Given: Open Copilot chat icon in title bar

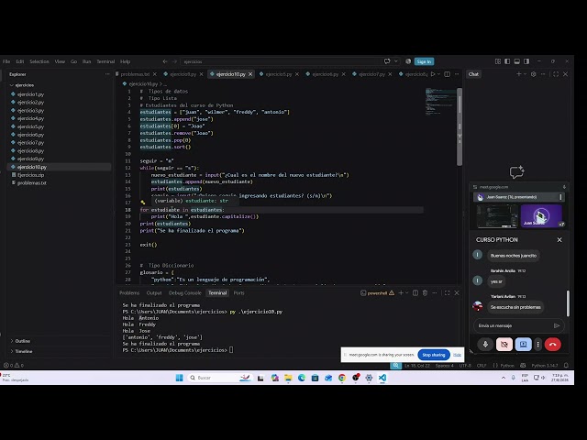Looking at the screenshot, I should (387, 61).
